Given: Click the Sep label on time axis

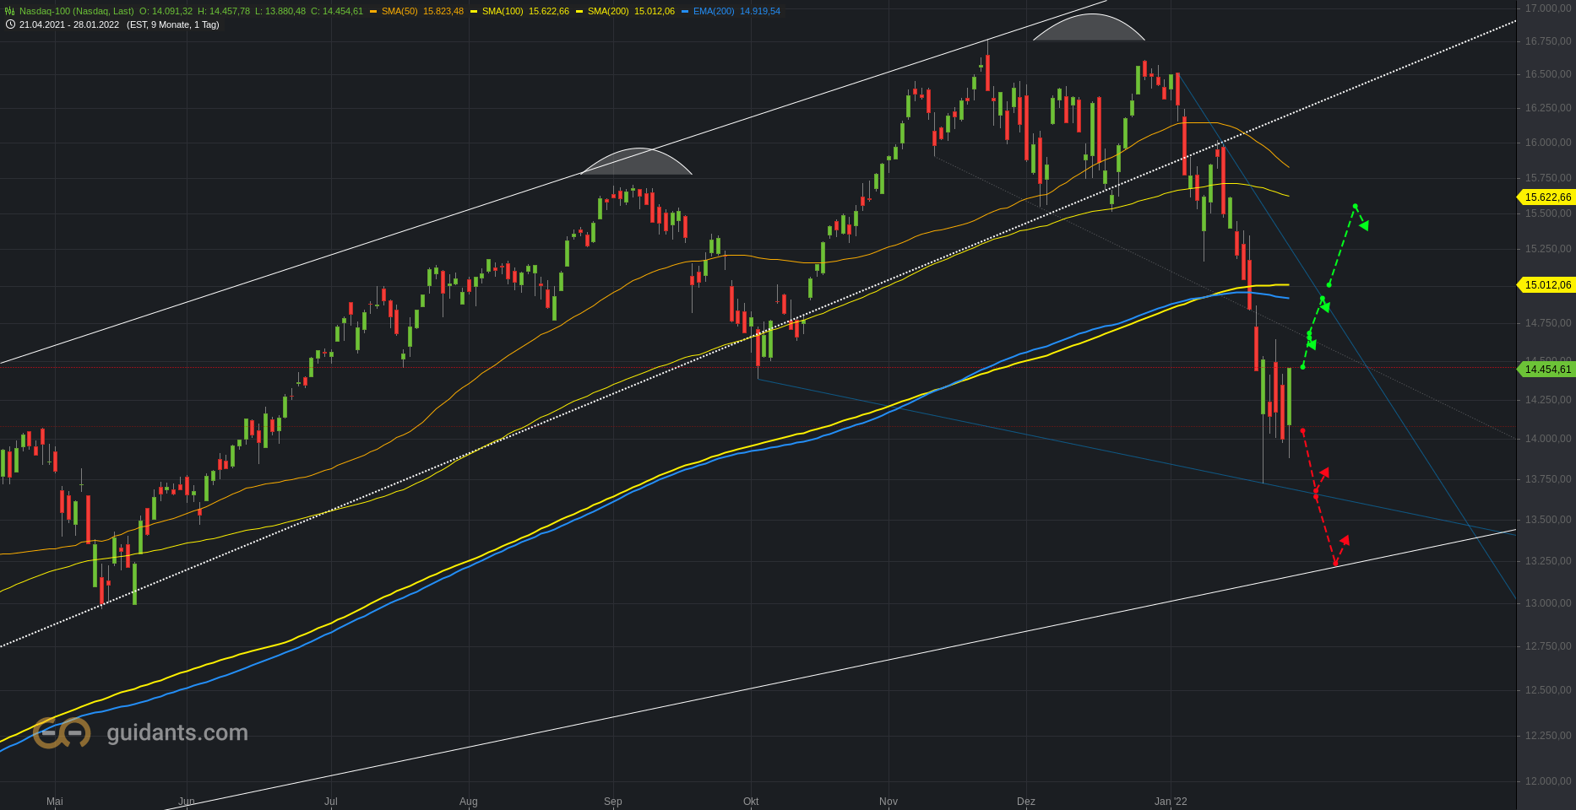Looking at the screenshot, I should [x=613, y=802].
